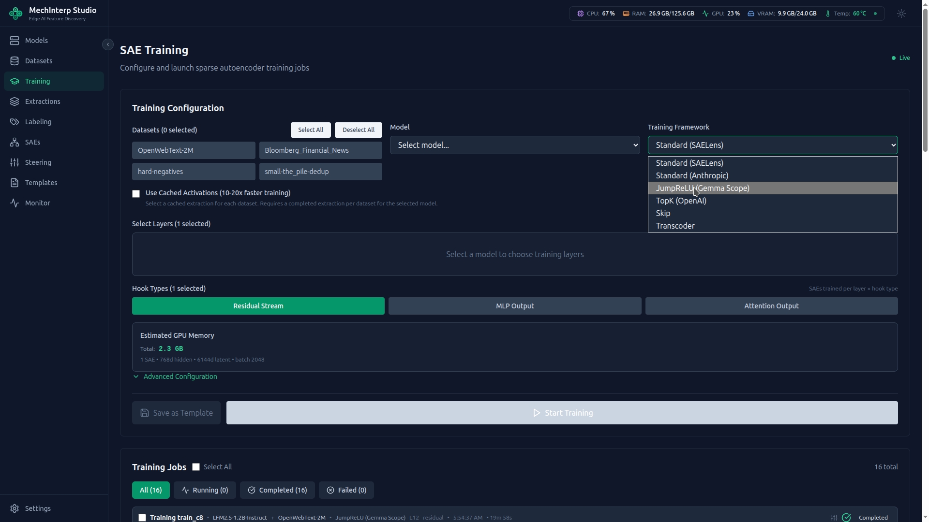Click the Live status indicator
929x522 pixels.
pyautogui.click(x=901, y=58)
